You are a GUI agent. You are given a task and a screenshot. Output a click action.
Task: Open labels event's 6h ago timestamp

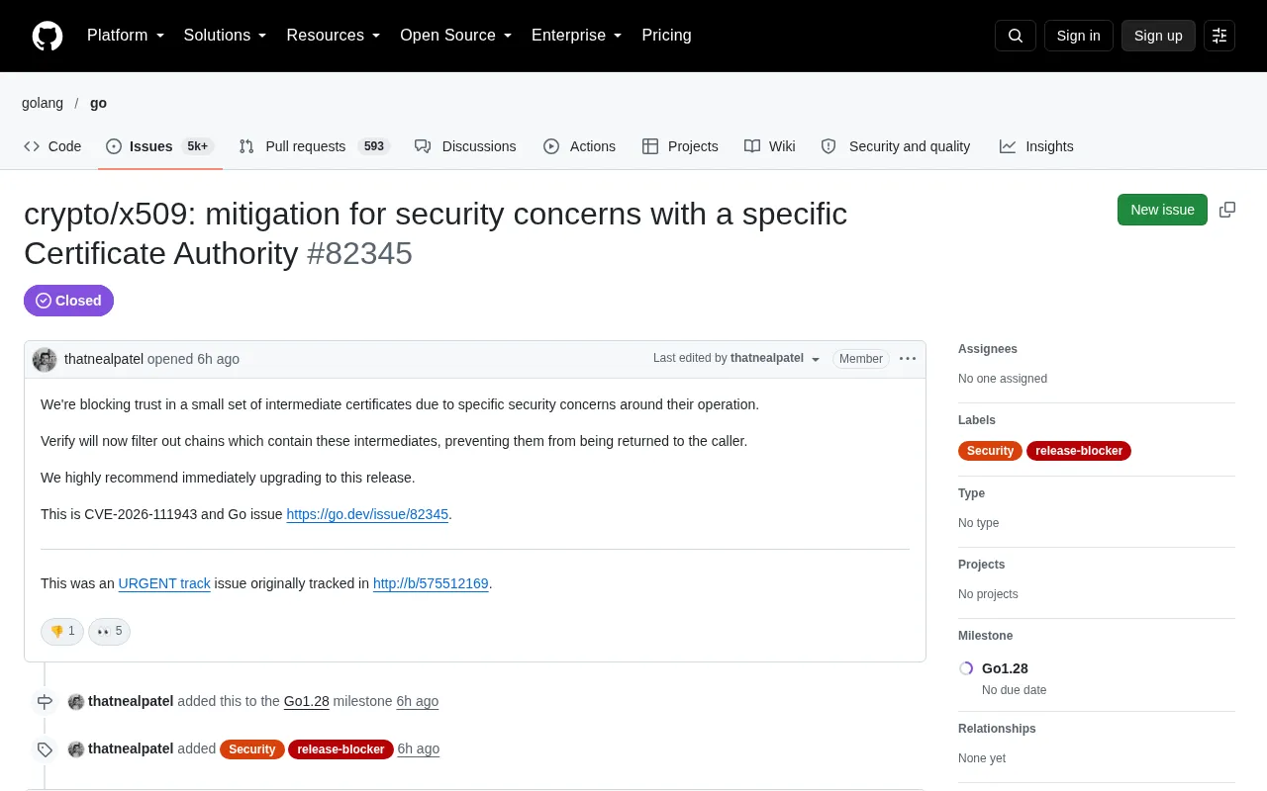click(x=419, y=748)
